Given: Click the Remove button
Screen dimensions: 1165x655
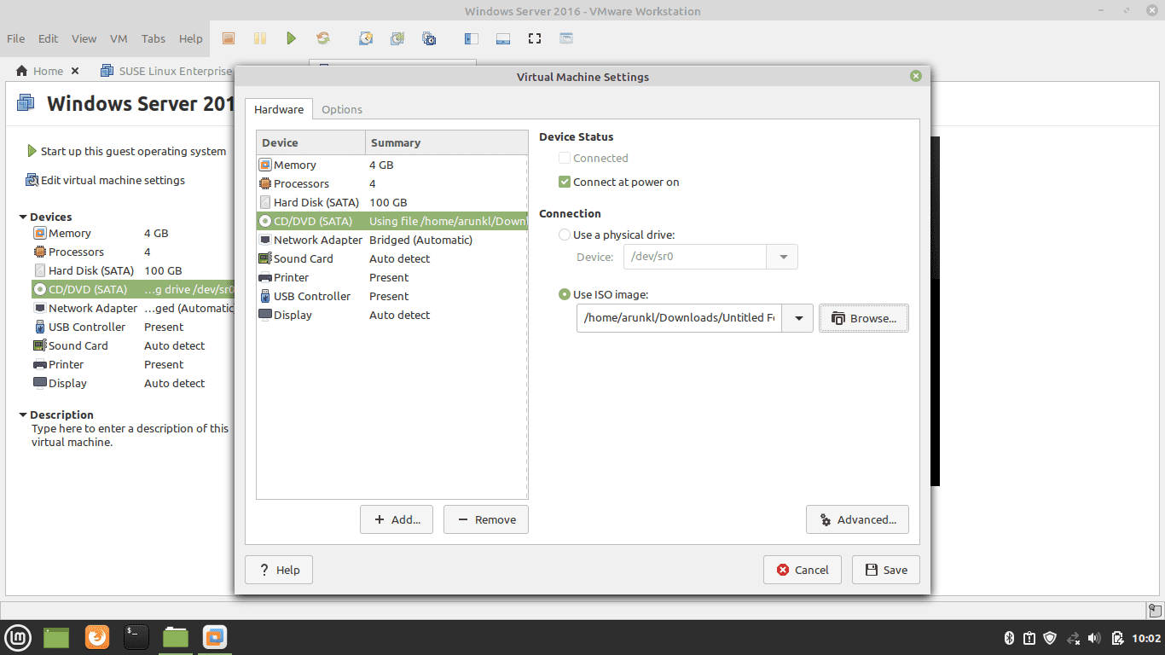Looking at the screenshot, I should 486,519.
